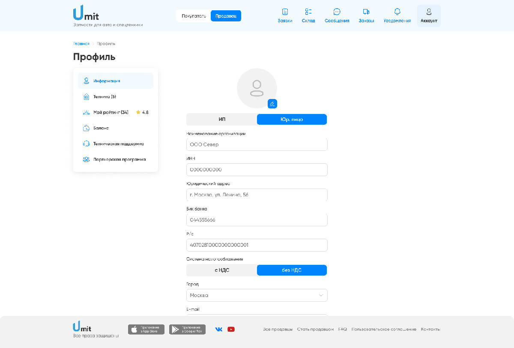Click the ИНН input field
The image size is (514, 348).
[257, 170]
